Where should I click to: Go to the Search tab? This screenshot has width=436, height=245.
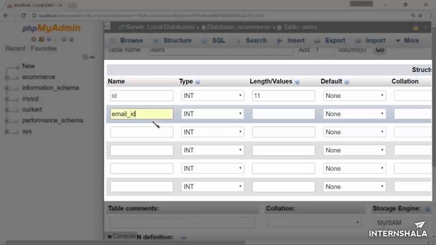pos(251,41)
